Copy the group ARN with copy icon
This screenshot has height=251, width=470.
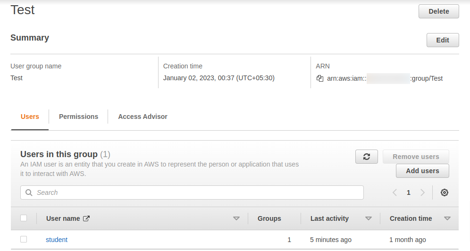click(320, 78)
